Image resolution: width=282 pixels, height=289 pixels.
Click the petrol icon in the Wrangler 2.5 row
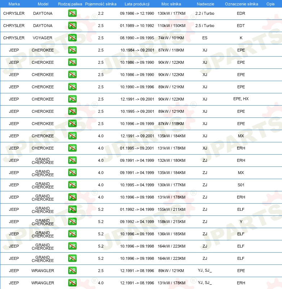[x=72, y=271]
